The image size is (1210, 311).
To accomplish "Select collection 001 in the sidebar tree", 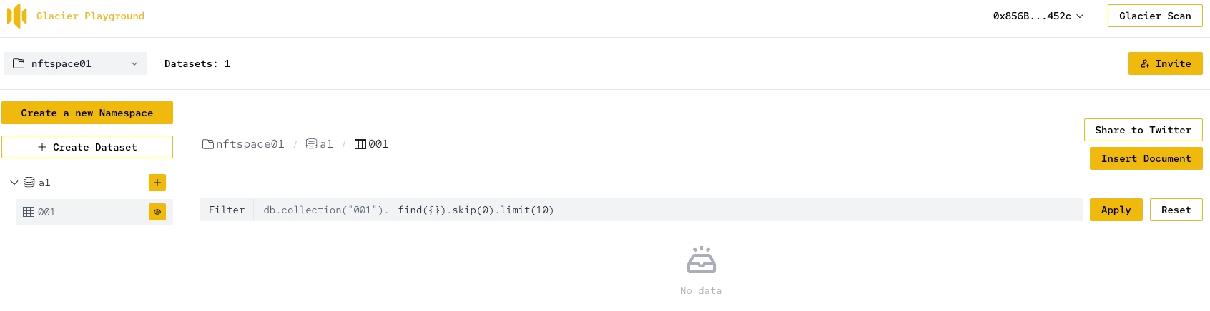I will pyautogui.click(x=46, y=212).
